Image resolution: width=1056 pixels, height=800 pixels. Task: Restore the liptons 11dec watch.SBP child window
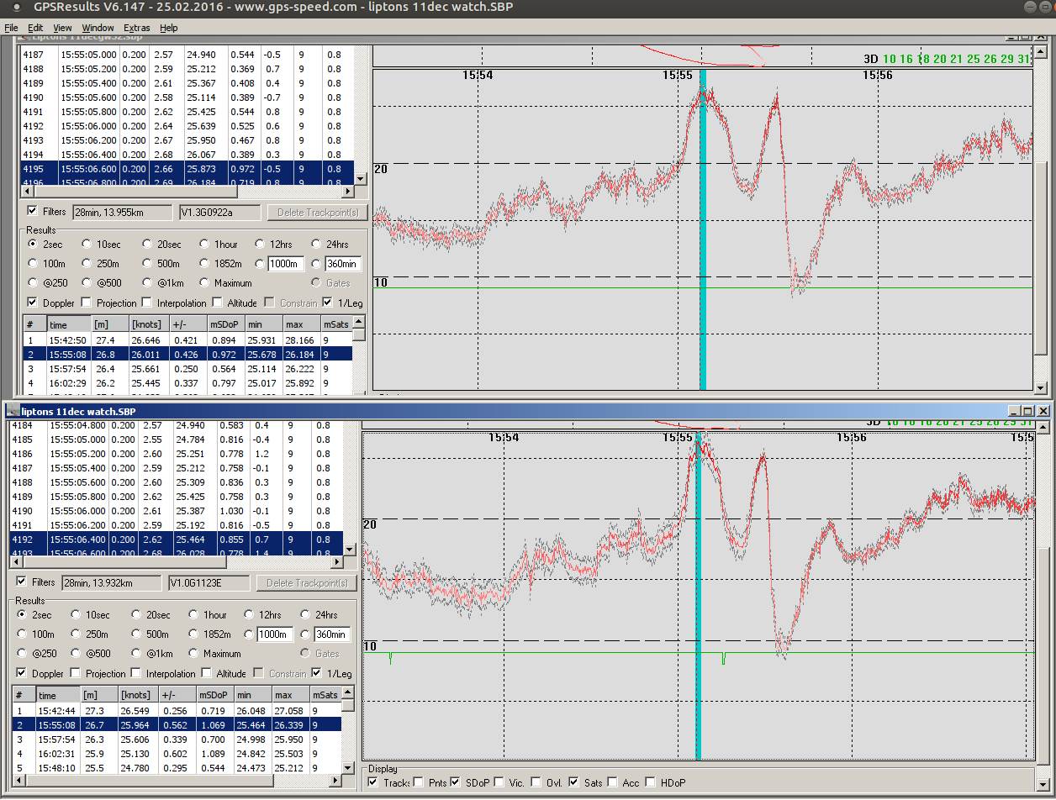1029,411
